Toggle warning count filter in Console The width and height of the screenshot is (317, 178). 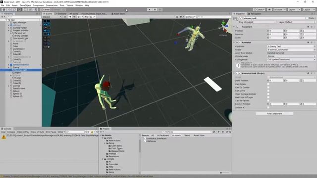(x=93, y=132)
